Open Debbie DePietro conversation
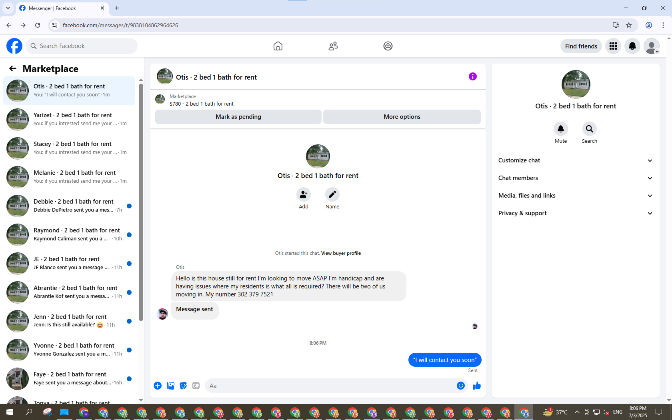 (x=69, y=206)
